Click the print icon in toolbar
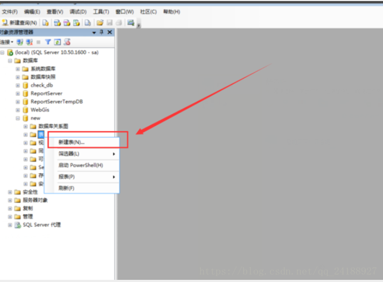Screen dimensions: 383x282 click(119, 23)
